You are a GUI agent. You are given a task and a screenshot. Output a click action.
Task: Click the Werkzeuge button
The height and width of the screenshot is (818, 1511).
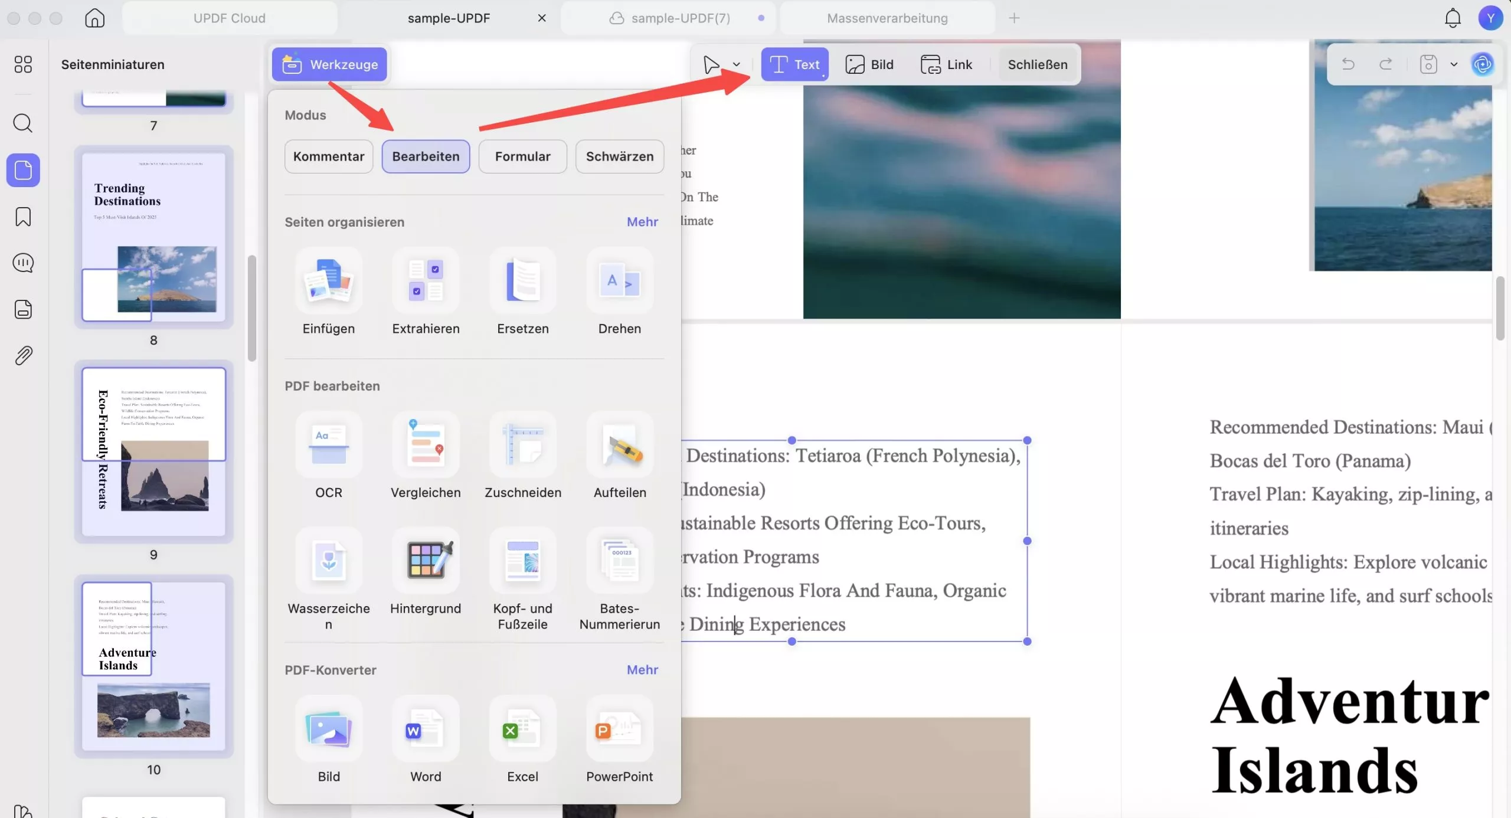point(329,64)
